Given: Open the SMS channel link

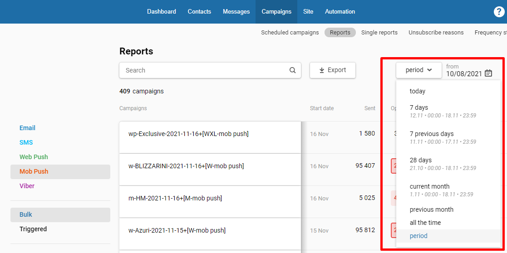Looking at the screenshot, I should [x=26, y=142].
